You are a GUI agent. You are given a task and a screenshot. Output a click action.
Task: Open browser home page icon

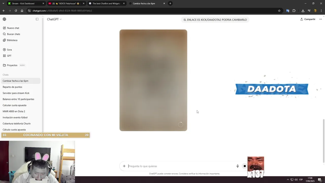click(x=22, y=11)
